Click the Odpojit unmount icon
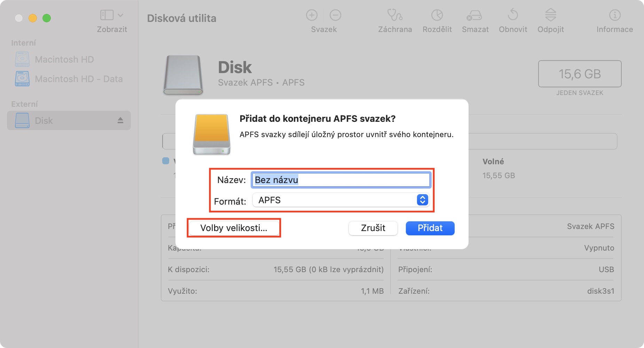The height and width of the screenshot is (348, 644). click(550, 15)
